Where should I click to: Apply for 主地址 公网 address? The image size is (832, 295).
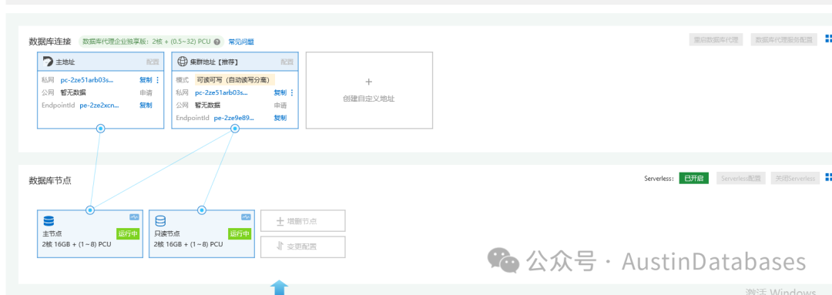pos(146,92)
